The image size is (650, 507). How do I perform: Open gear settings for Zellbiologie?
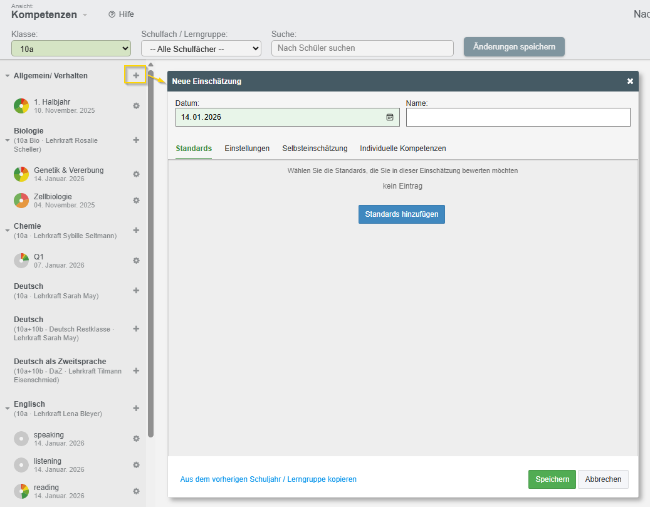pos(136,201)
